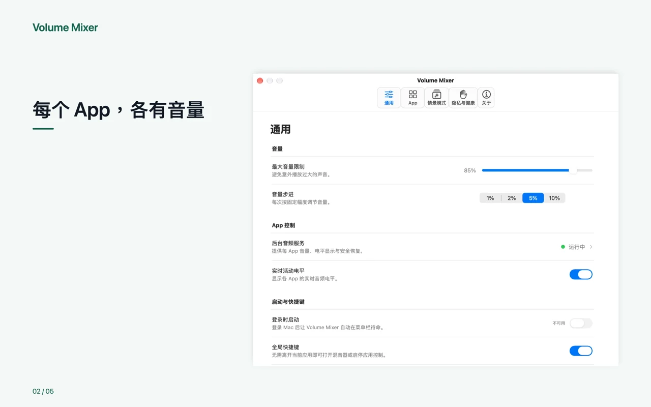The height and width of the screenshot is (407, 651).
Task: Open the 情景模式 tab icon
Action: tap(436, 98)
